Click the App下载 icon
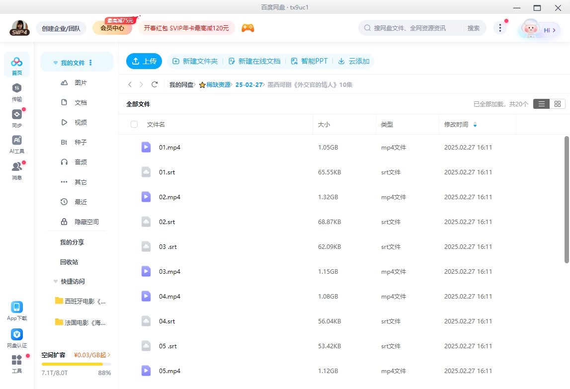The width and height of the screenshot is (570, 389). (17, 307)
